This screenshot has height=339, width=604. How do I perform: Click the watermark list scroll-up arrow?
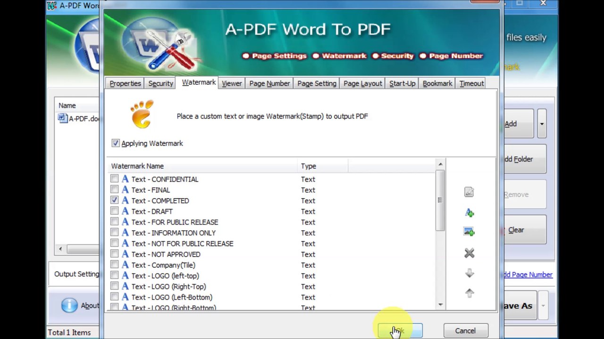pyautogui.click(x=440, y=164)
